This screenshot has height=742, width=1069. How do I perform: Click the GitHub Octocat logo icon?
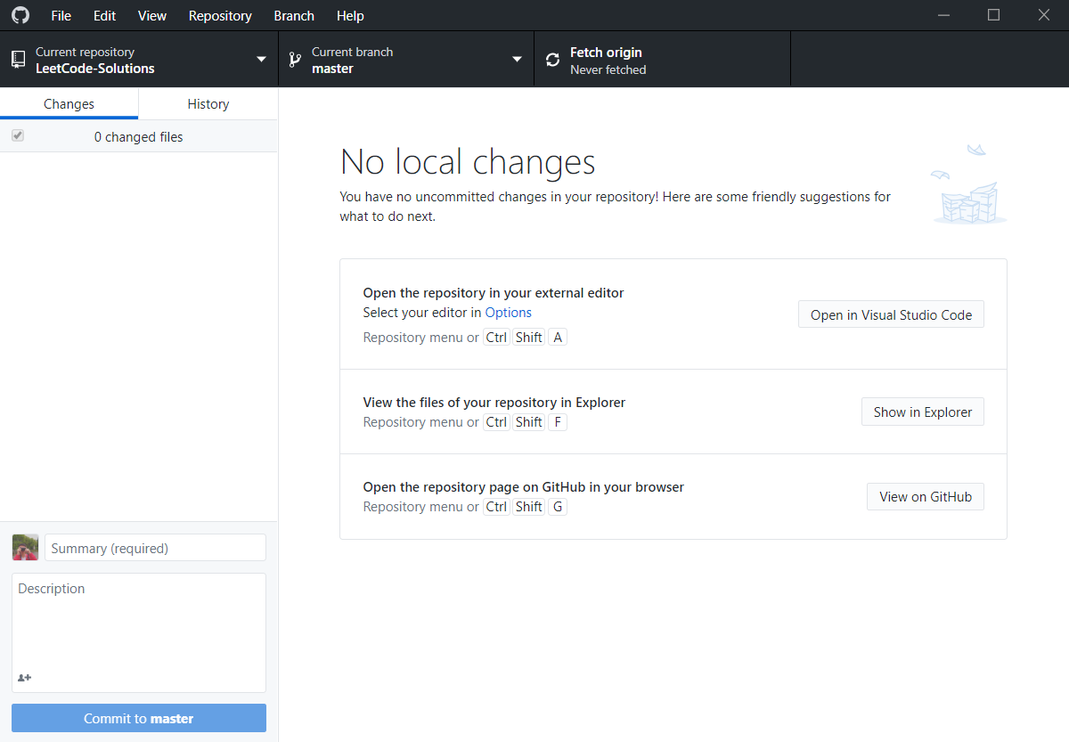[20, 15]
